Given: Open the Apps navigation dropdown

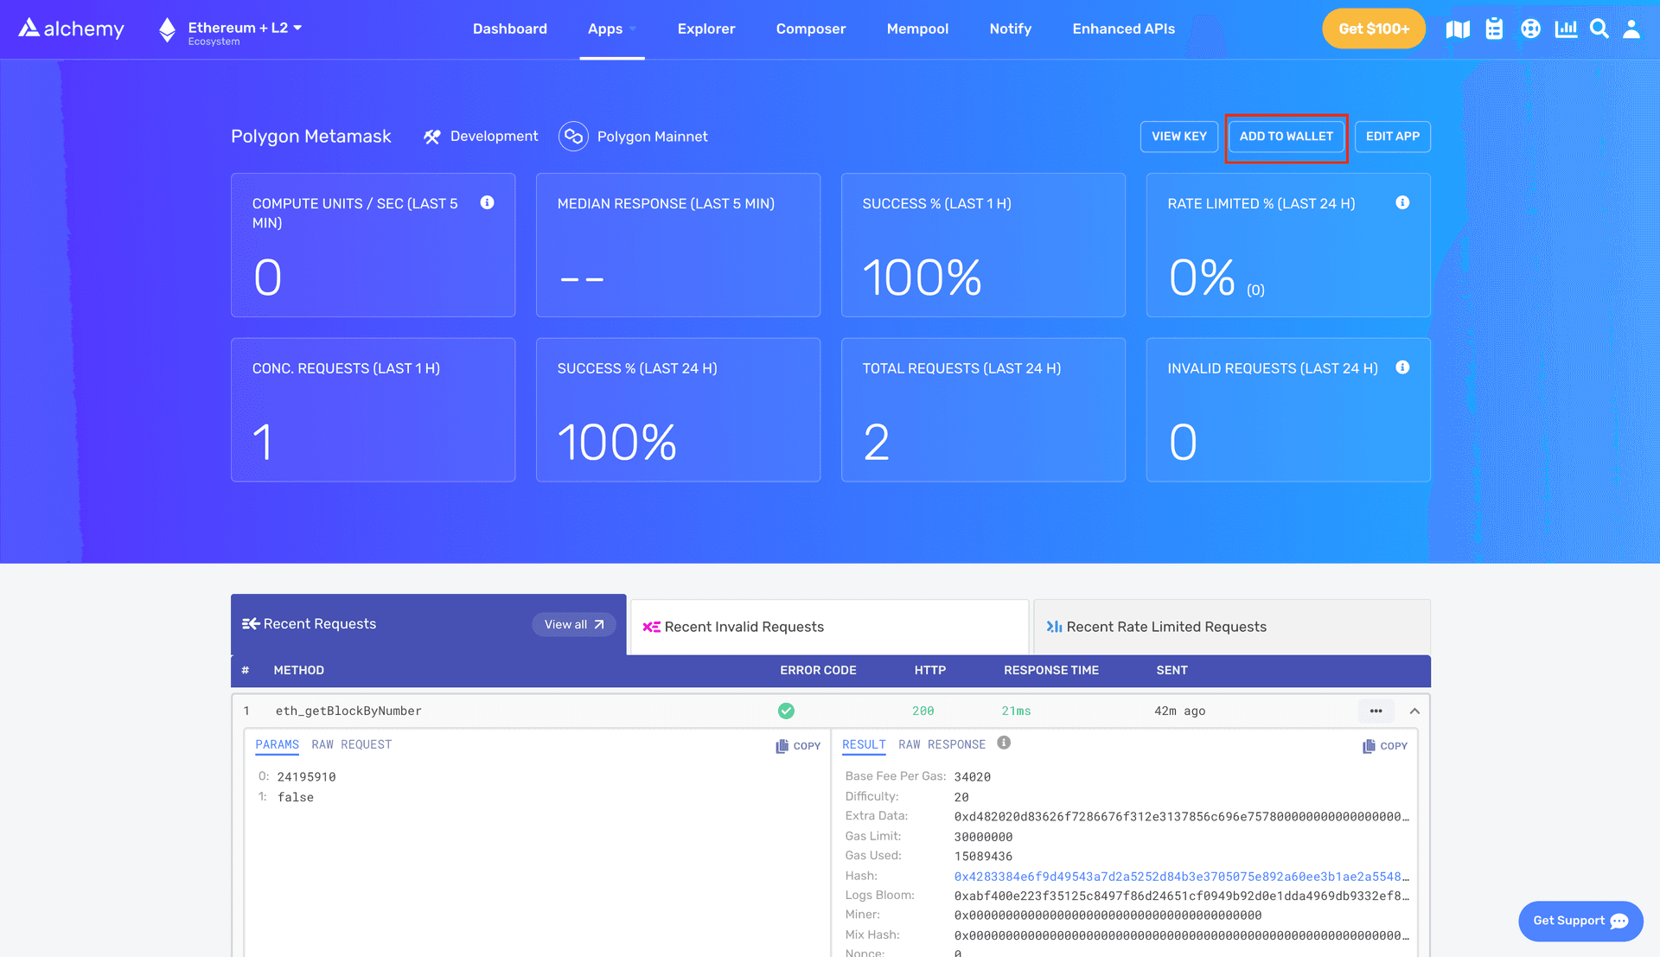Looking at the screenshot, I should (611, 29).
